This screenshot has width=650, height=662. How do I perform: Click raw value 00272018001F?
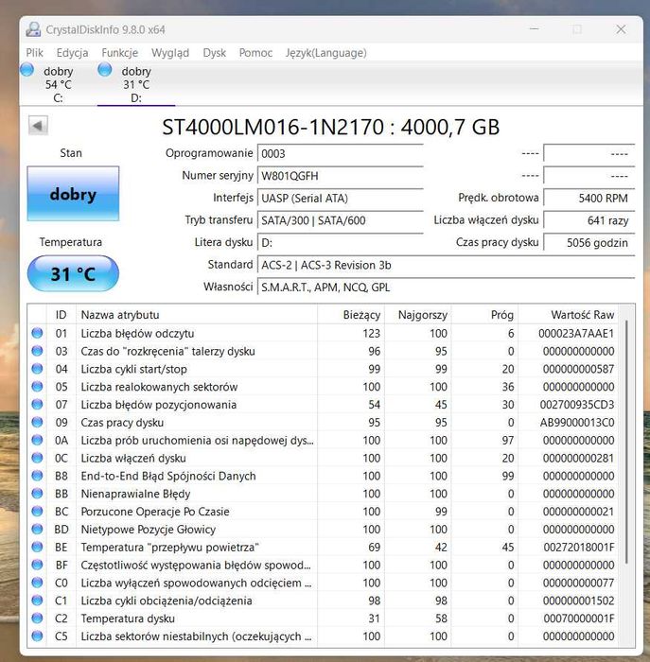point(579,548)
